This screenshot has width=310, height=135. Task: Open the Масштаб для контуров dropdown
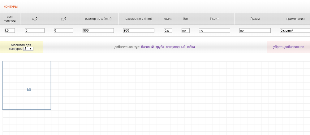pos(28,49)
